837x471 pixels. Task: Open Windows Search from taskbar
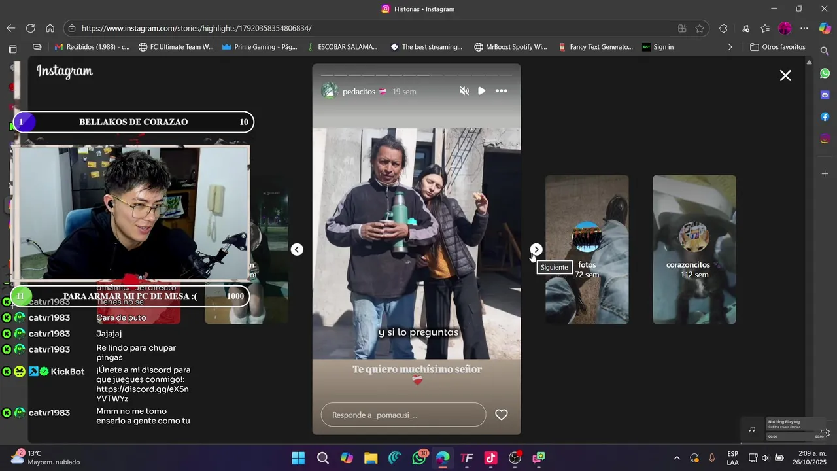(x=322, y=458)
